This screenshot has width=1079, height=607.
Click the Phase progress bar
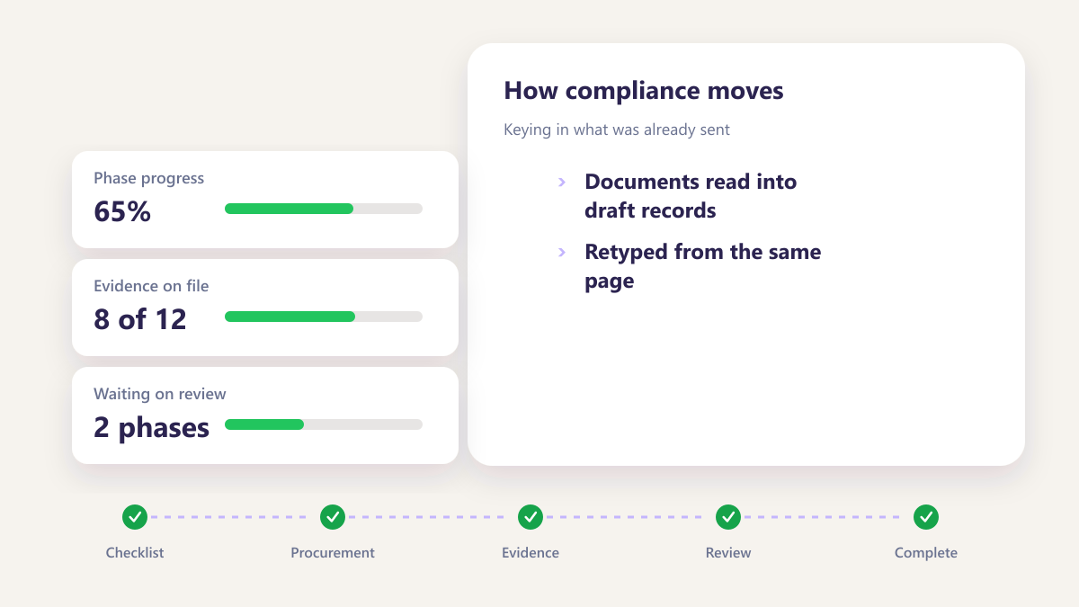tap(324, 209)
